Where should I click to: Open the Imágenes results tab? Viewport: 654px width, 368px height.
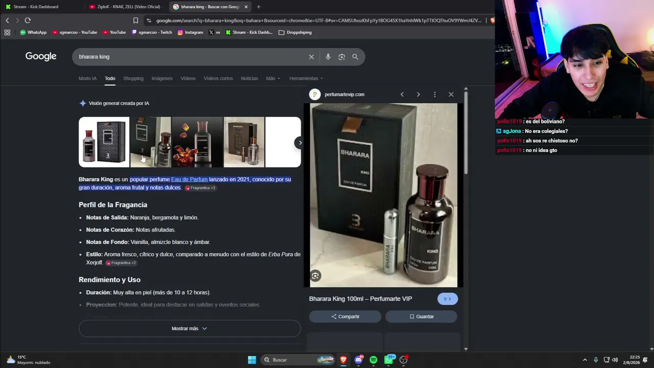click(x=162, y=78)
